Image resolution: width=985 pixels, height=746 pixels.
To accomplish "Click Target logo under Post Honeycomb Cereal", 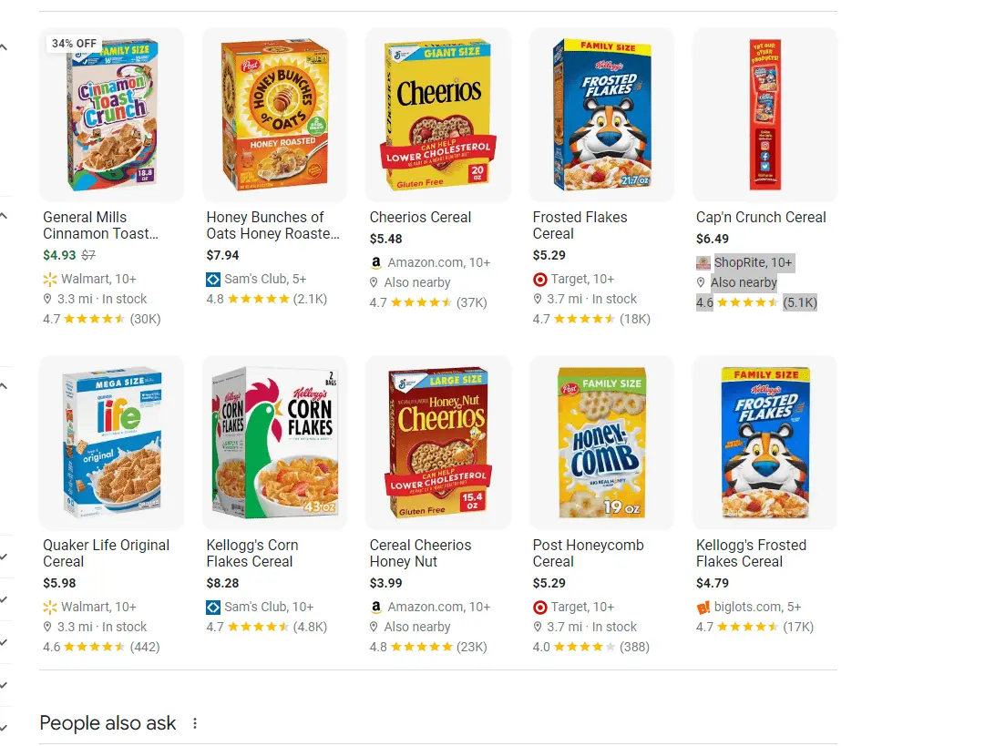I will pyautogui.click(x=539, y=607).
